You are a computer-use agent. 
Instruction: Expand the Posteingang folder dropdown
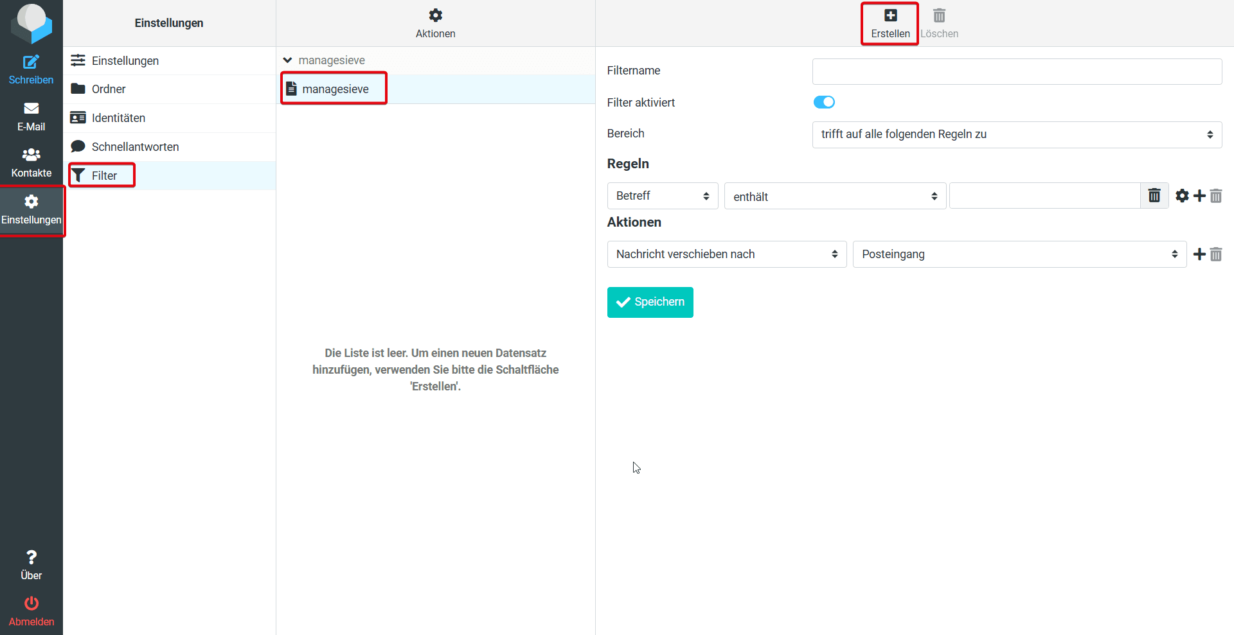[1019, 254]
